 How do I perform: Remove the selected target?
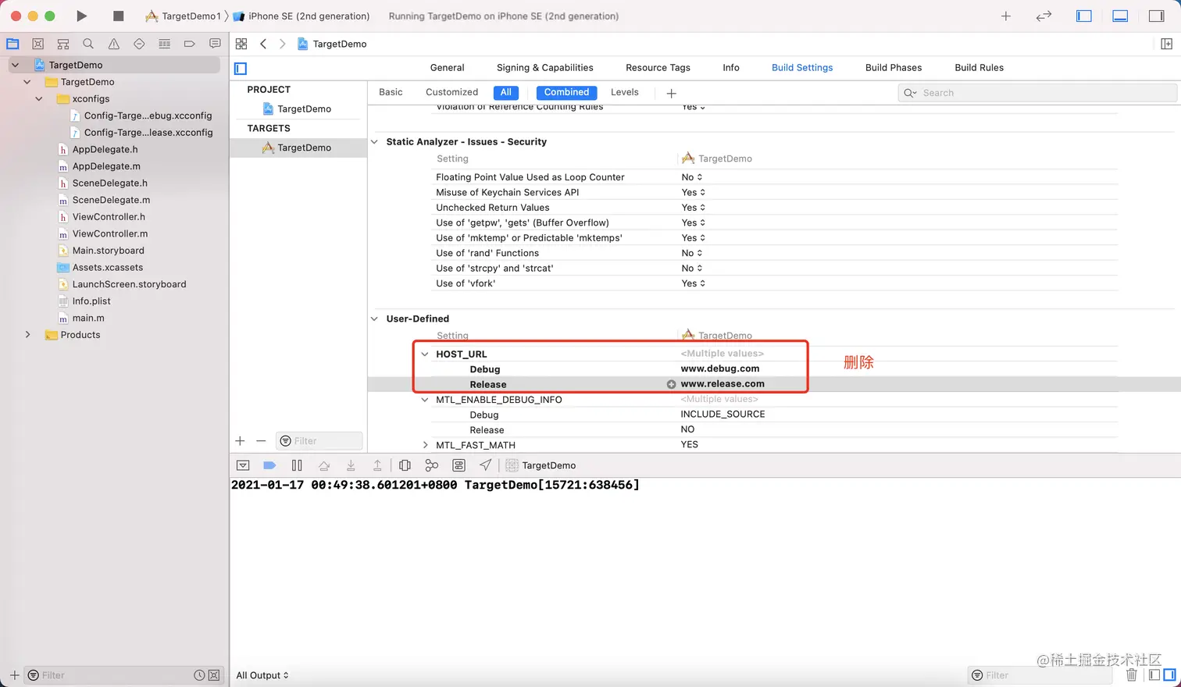tap(261, 441)
